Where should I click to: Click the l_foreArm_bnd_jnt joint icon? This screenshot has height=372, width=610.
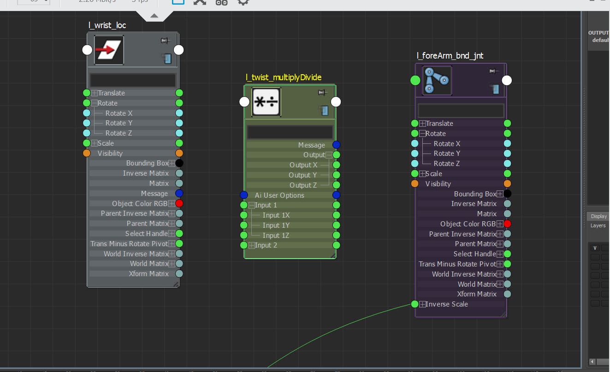[437, 81]
